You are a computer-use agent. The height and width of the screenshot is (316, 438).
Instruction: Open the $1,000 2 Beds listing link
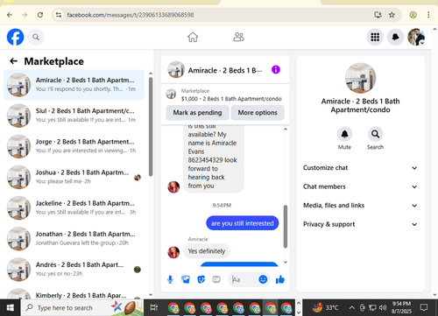coord(225,95)
